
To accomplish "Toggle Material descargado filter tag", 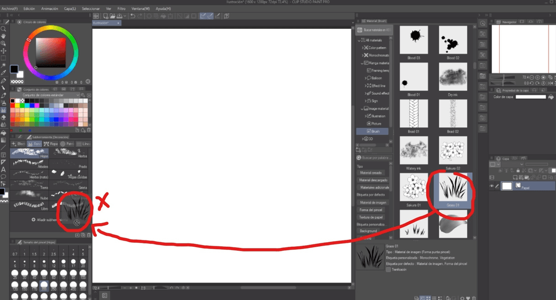I will tap(373, 180).
